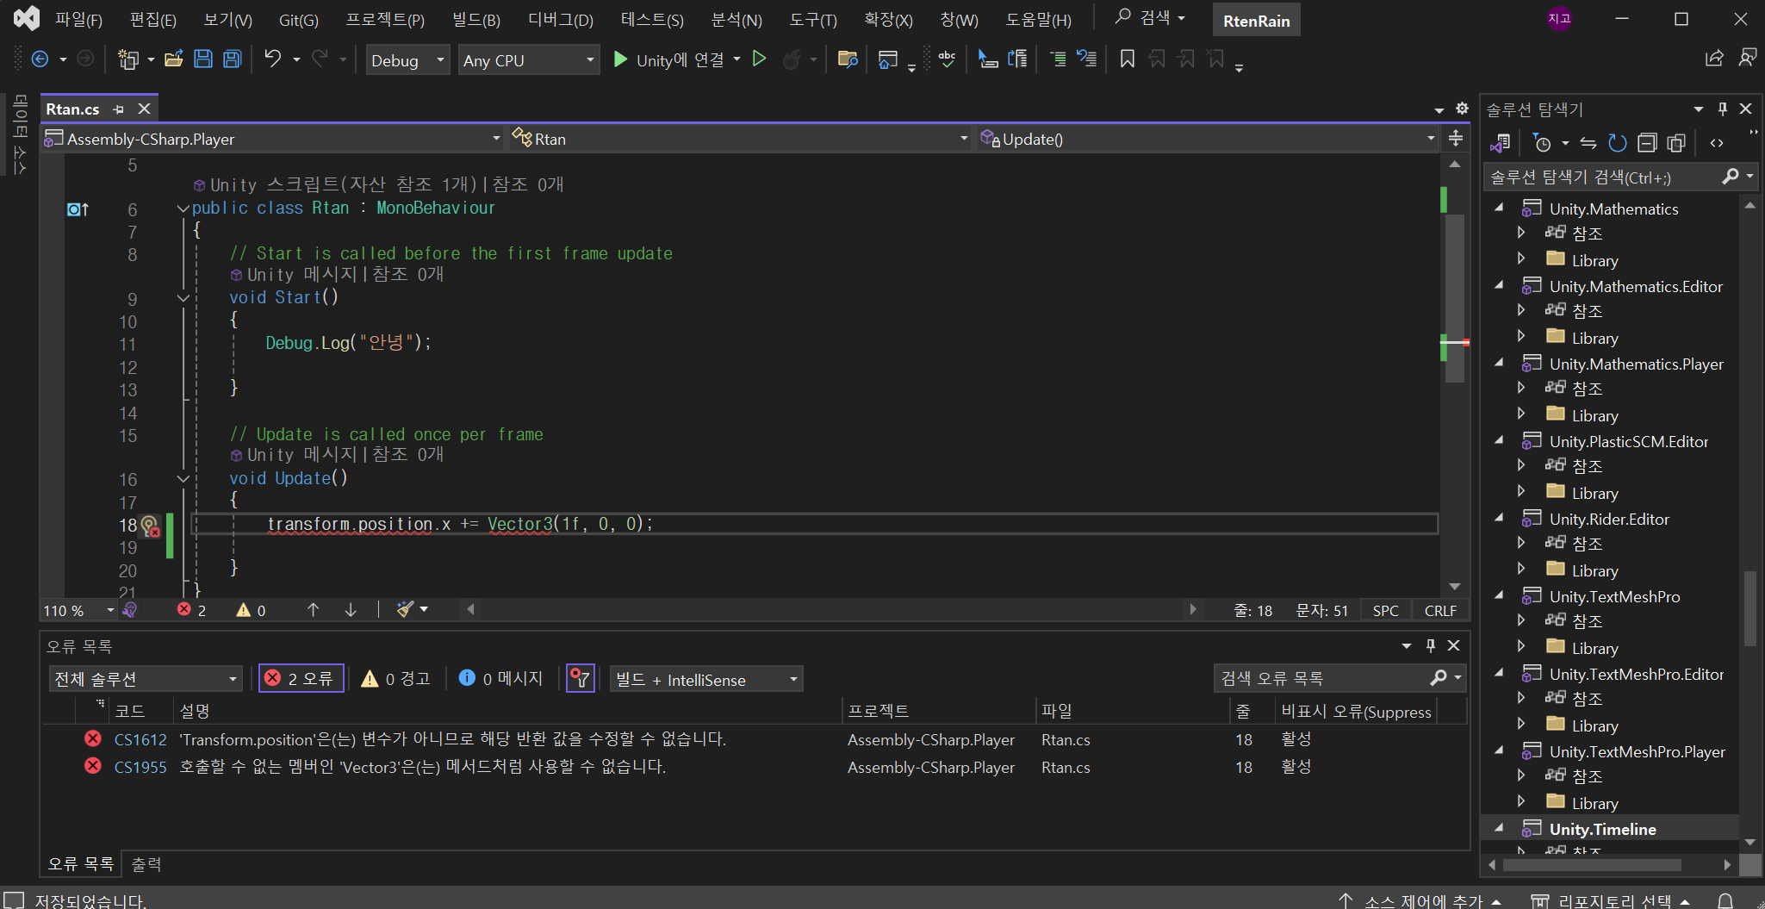This screenshot has height=909, width=1765.
Task: Pin the Solution Explorer panel
Action: 1723,109
